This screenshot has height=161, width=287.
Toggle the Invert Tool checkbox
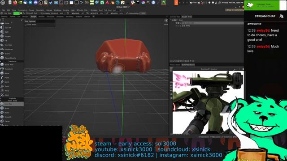pos(27,13)
